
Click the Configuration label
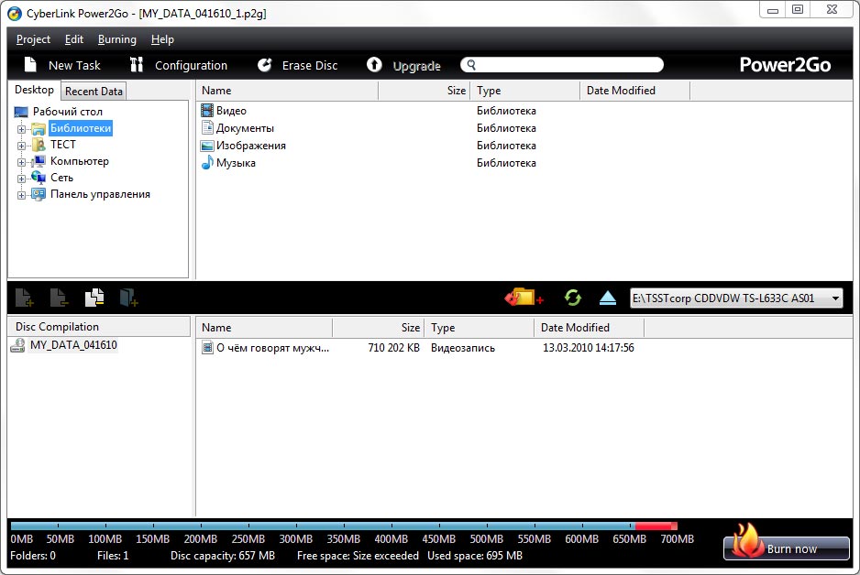coord(191,66)
